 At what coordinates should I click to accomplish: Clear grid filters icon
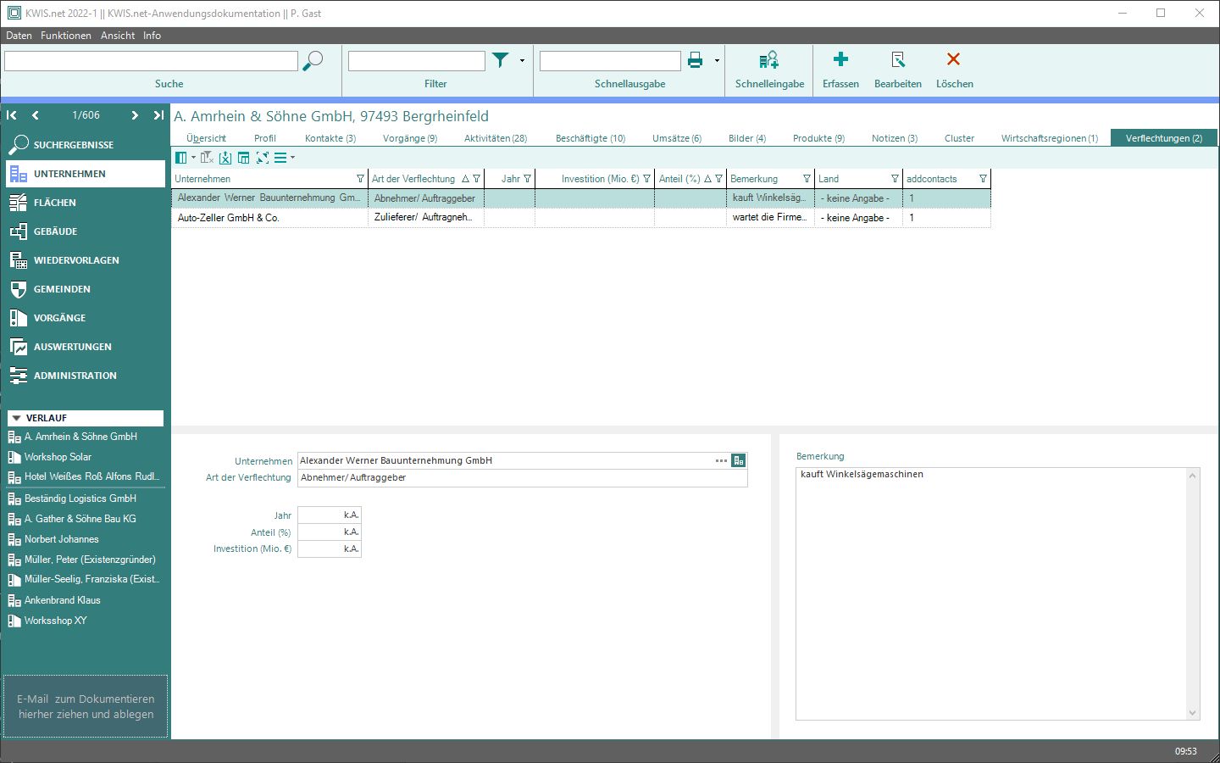click(207, 158)
